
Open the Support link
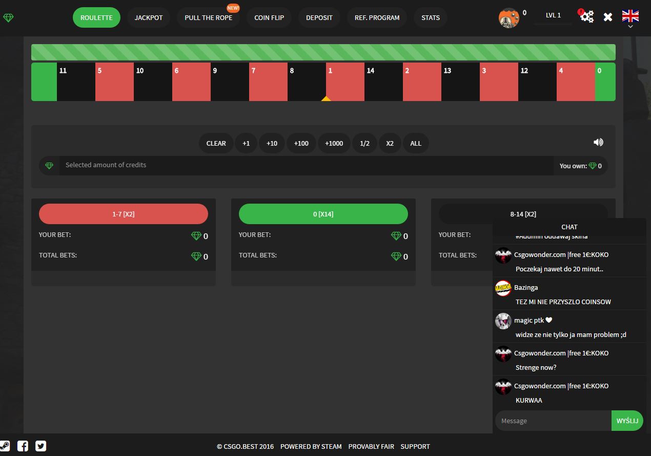pyautogui.click(x=415, y=446)
